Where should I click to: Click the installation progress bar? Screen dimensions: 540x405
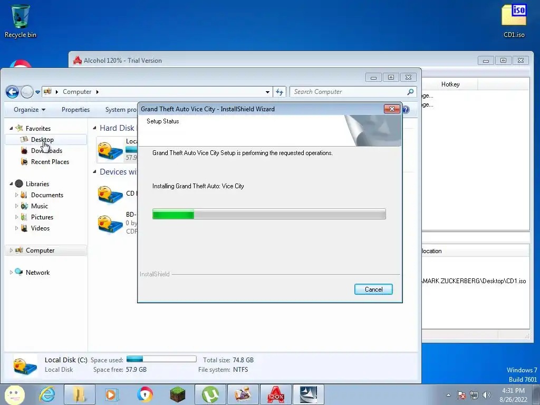click(269, 214)
